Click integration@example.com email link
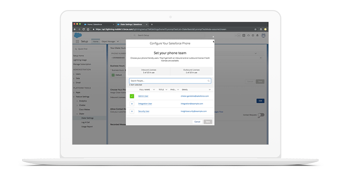Screen dimensions: 337x175 192,104
